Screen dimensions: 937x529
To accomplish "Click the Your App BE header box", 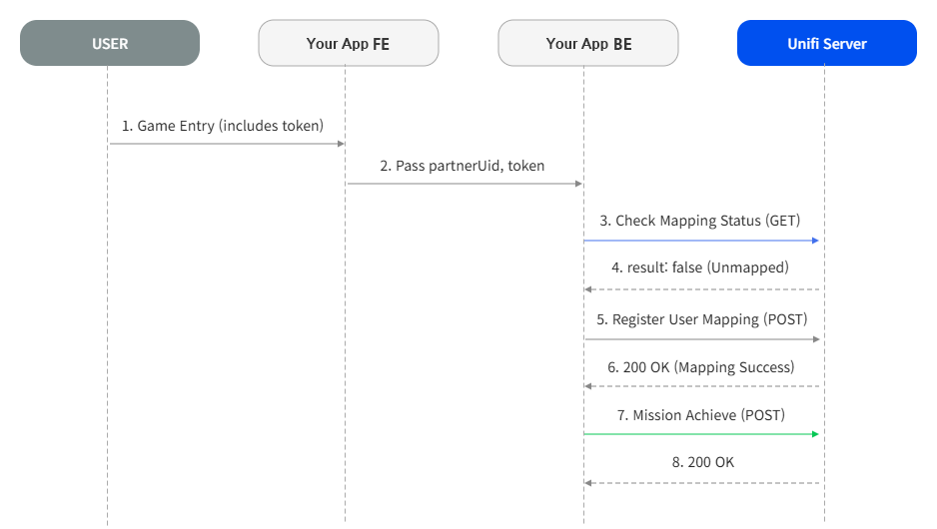I will point(588,43).
